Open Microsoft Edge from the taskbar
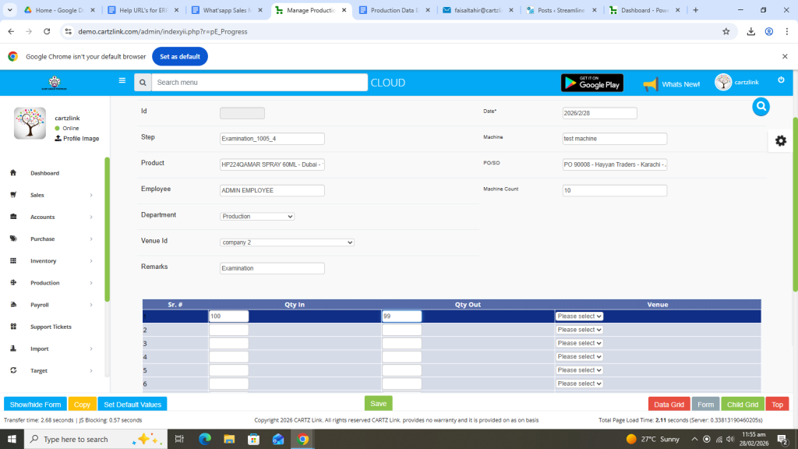The image size is (798, 449). click(x=205, y=440)
